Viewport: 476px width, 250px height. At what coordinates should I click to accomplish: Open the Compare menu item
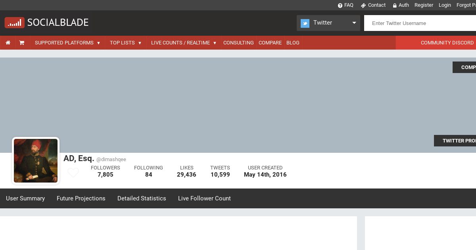(x=270, y=42)
